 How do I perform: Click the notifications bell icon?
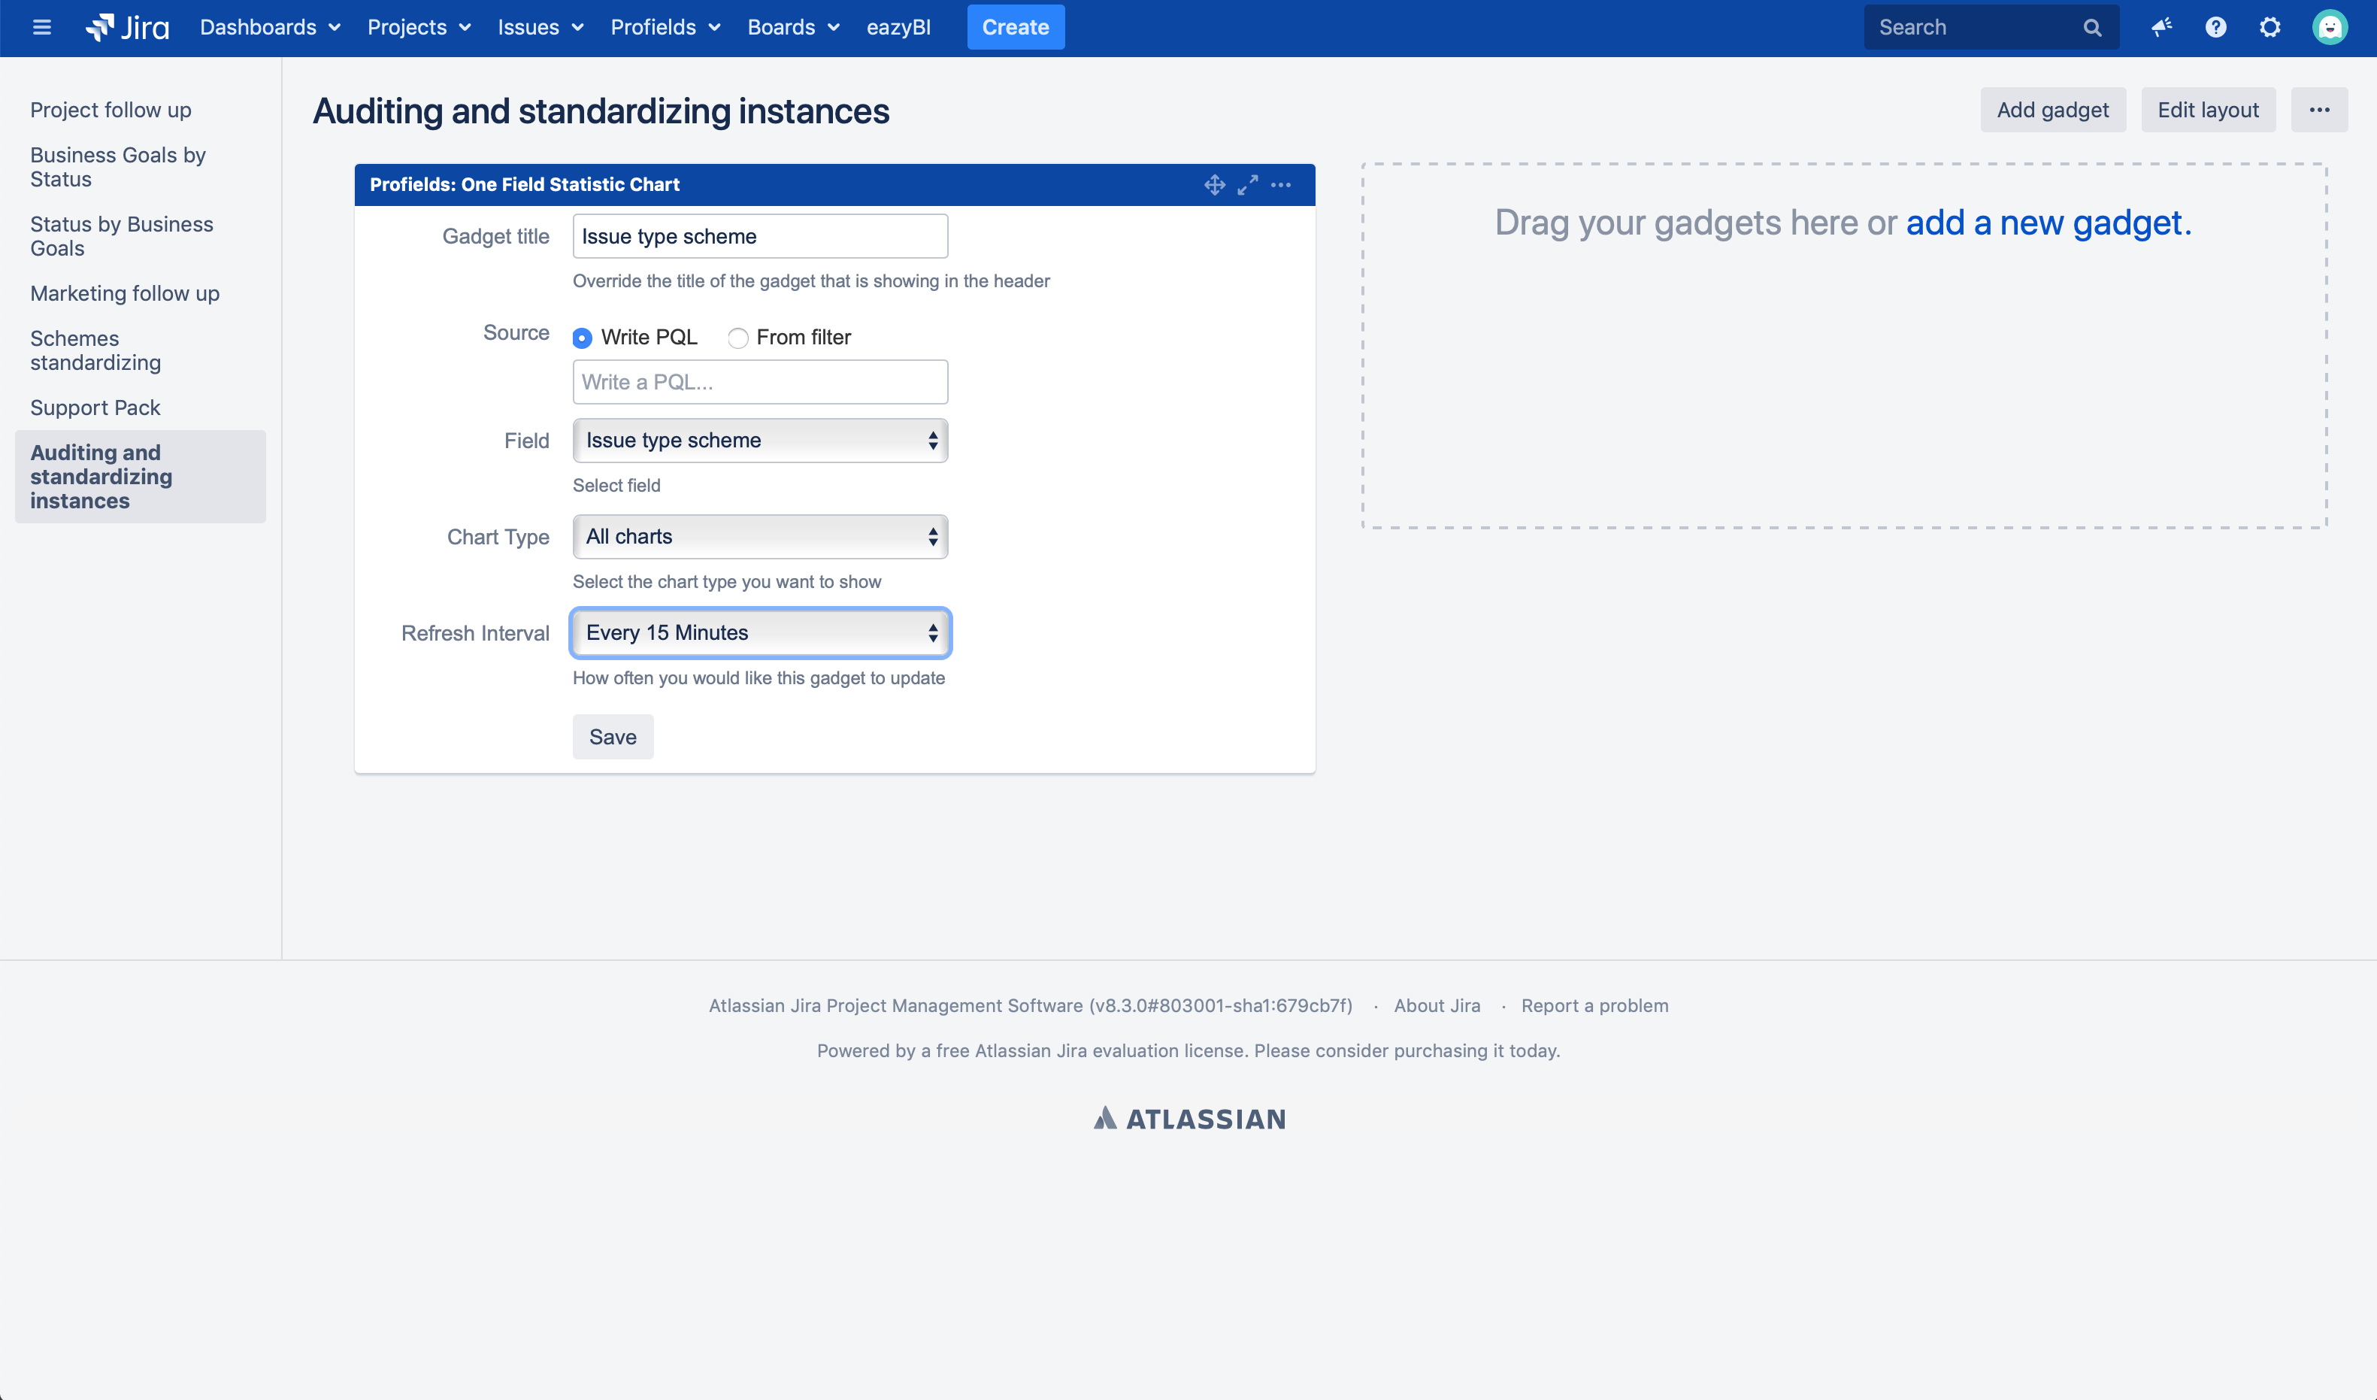click(2162, 26)
